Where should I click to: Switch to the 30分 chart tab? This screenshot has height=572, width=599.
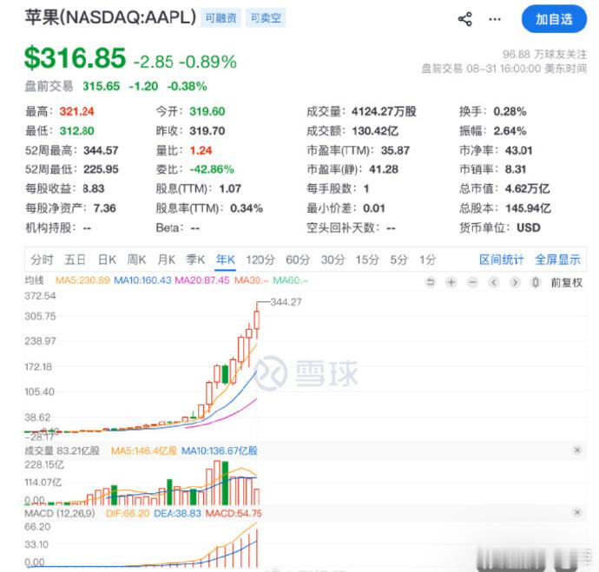tap(332, 260)
